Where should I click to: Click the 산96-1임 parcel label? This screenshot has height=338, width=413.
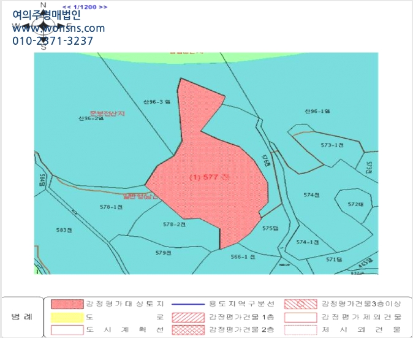coord(317,111)
